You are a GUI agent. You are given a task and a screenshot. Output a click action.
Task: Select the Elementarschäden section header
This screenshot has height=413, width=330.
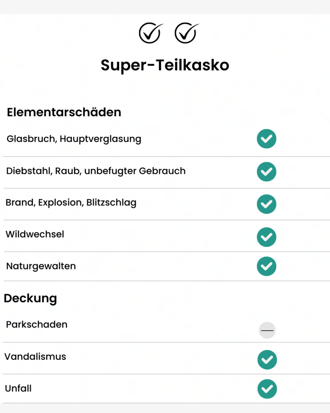(64, 113)
